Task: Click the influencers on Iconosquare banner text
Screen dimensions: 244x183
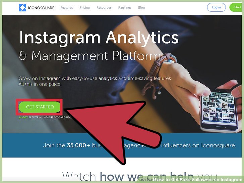Action: tap(198, 145)
